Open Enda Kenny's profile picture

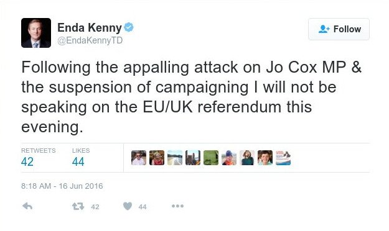click(x=36, y=33)
